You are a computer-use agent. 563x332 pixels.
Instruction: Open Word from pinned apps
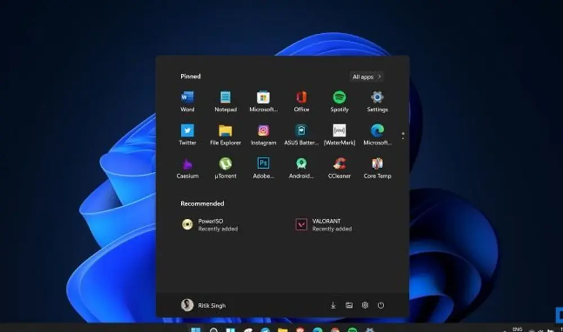[187, 100]
